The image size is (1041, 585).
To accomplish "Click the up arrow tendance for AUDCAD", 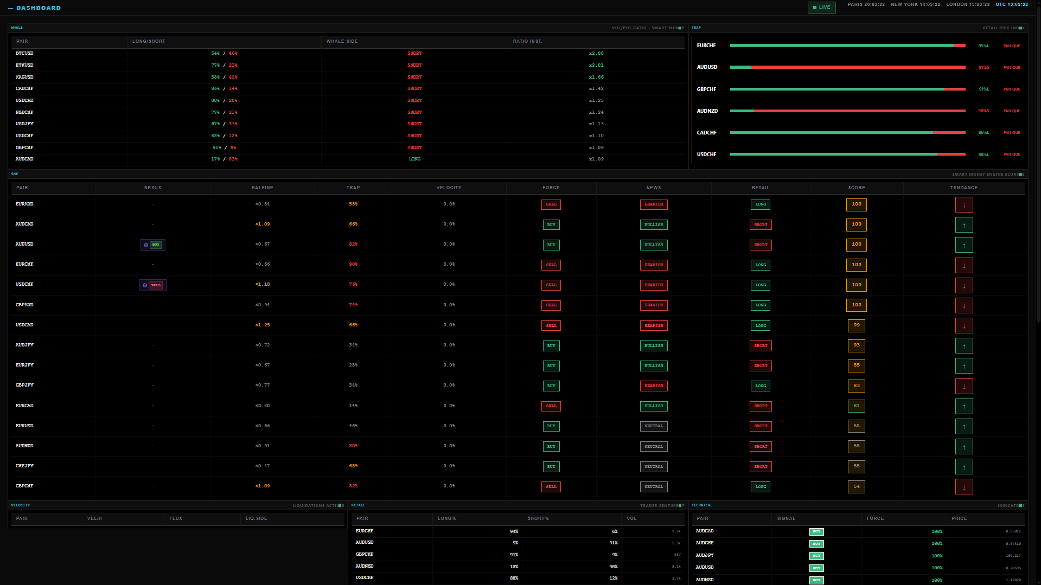I will (x=963, y=225).
